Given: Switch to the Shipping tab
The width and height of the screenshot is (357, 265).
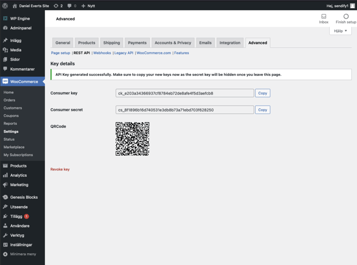Looking at the screenshot, I should click(111, 42).
